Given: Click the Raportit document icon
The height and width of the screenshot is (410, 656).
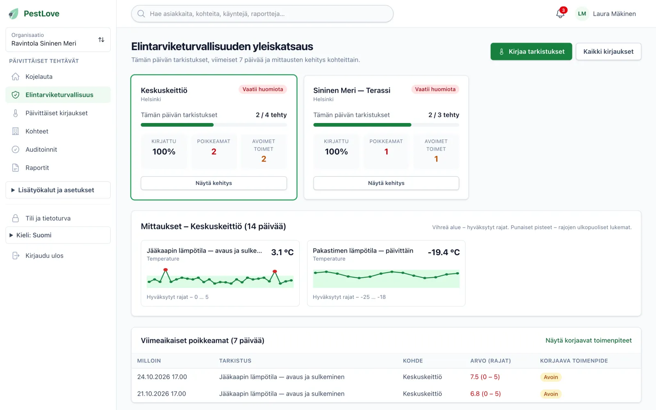Looking at the screenshot, I should [16, 168].
